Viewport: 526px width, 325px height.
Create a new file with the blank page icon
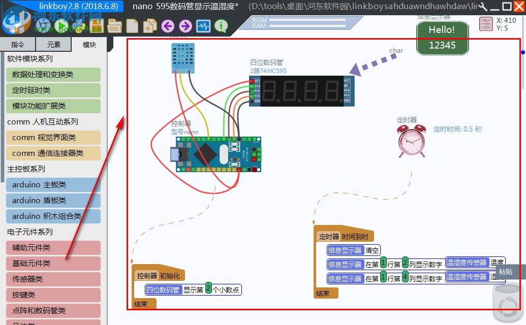(132, 26)
